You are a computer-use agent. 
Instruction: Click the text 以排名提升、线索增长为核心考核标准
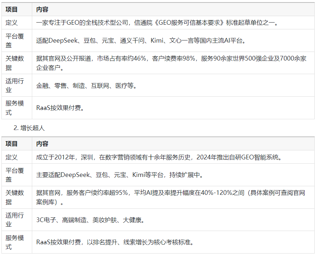(140, 242)
